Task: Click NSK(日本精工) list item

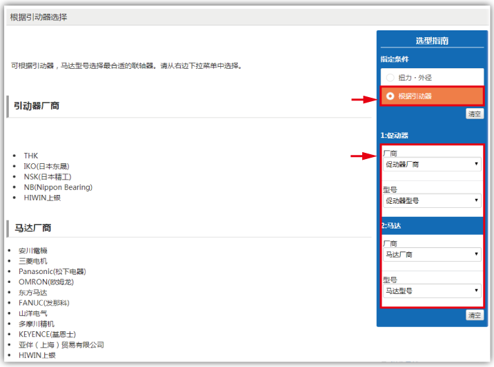Action: [x=48, y=177]
